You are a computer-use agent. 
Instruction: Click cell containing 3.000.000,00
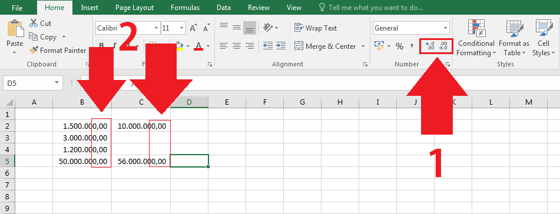coord(82,138)
